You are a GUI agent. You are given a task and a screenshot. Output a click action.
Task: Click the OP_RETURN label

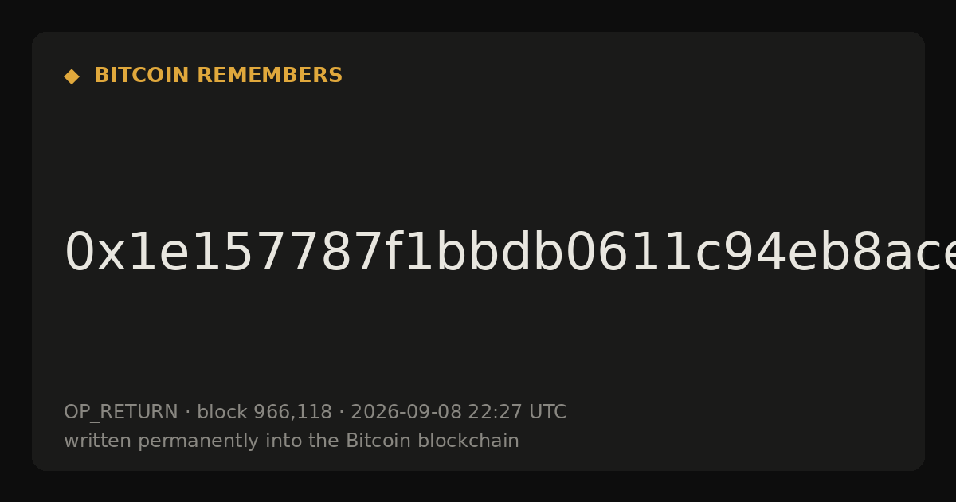[121, 413]
